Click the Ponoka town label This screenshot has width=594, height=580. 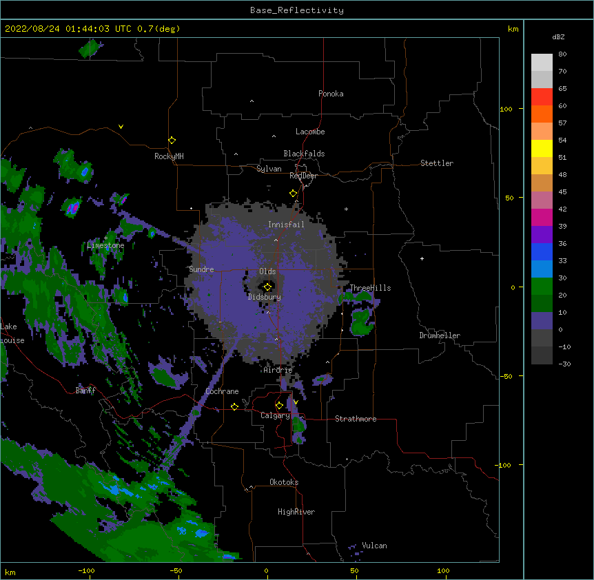331,94
